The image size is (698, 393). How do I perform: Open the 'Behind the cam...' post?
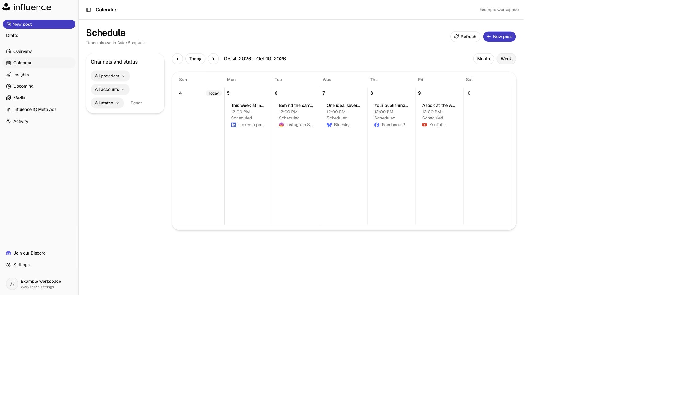296,115
